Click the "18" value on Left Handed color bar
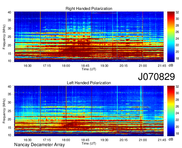Image resolution: width=182 pixels, height=148 pixels. point(177,134)
